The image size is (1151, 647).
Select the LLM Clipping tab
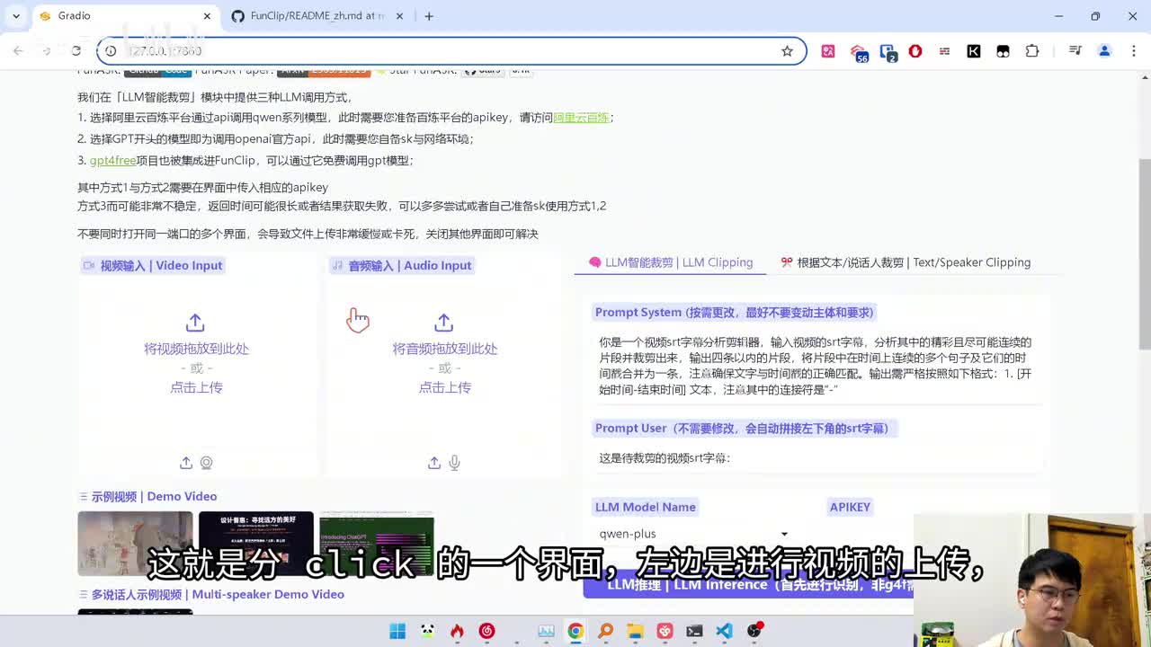point(671,262)
